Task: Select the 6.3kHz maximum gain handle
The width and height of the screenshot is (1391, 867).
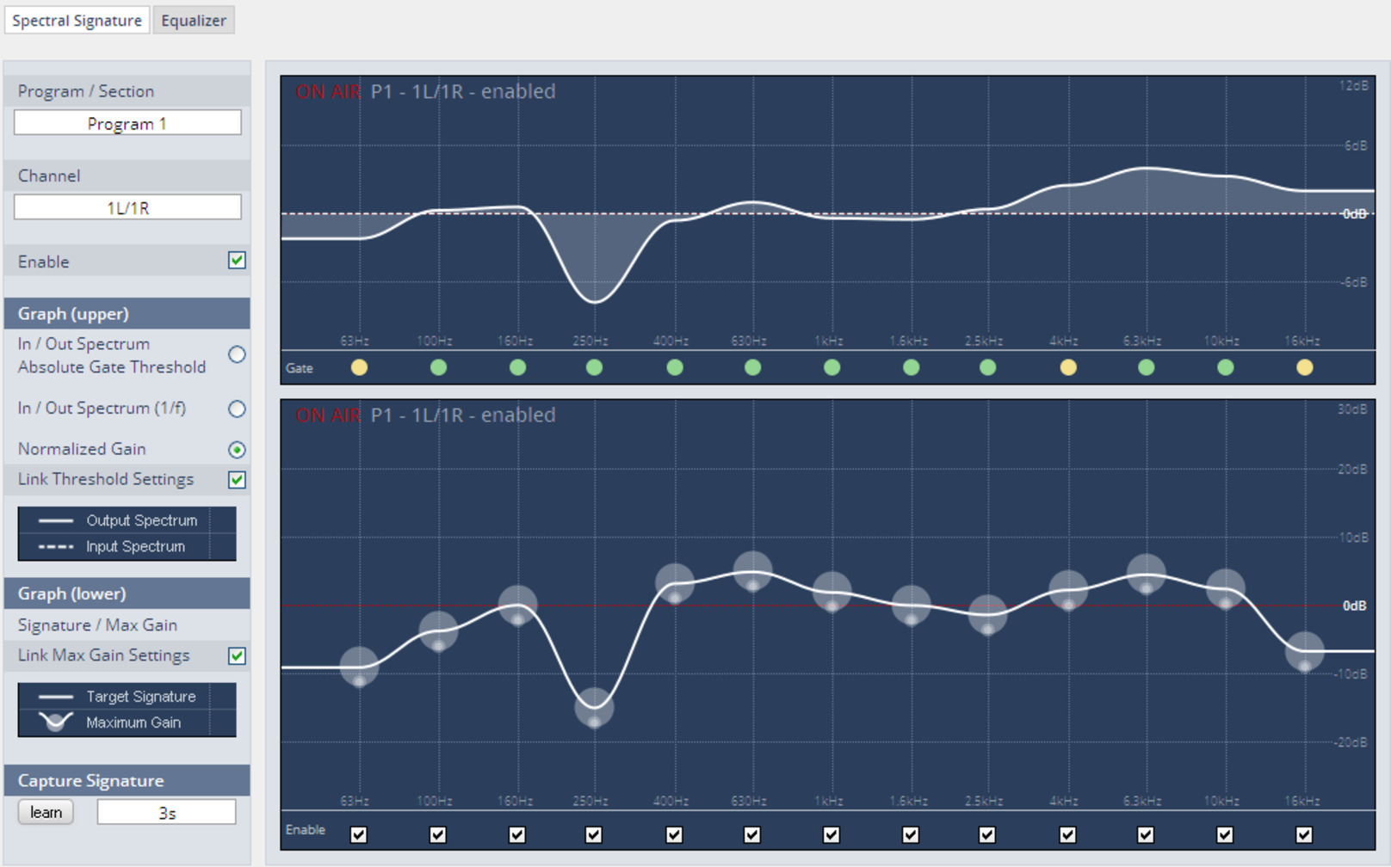Action: pyautogui.click(x=1146, y=575)
